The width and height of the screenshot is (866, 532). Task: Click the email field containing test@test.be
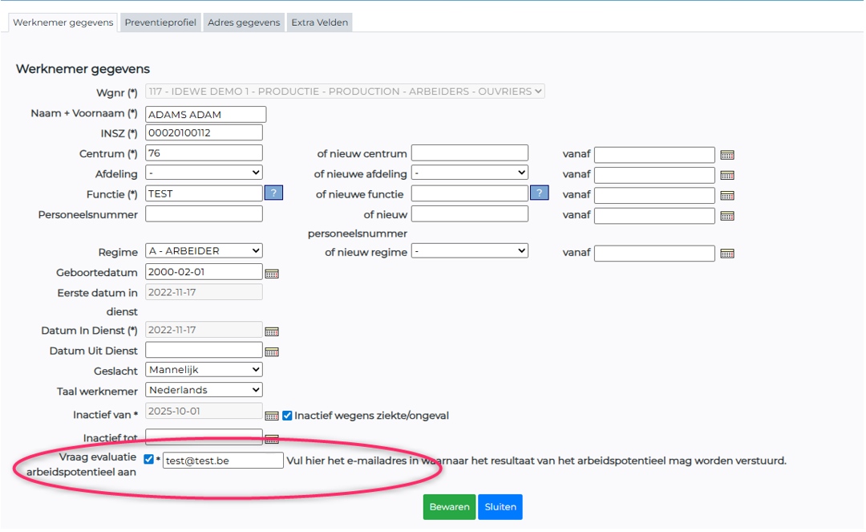coord(223,461)
